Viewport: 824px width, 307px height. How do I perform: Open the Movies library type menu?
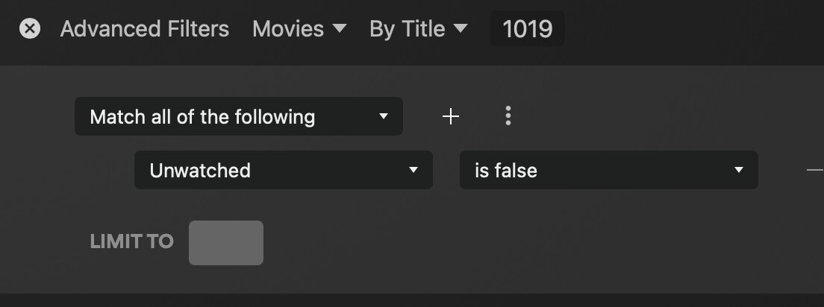point(289,29)
